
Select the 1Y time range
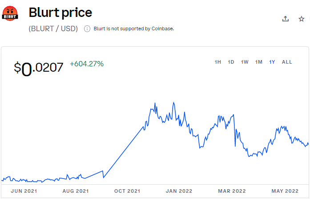[272, 62]
